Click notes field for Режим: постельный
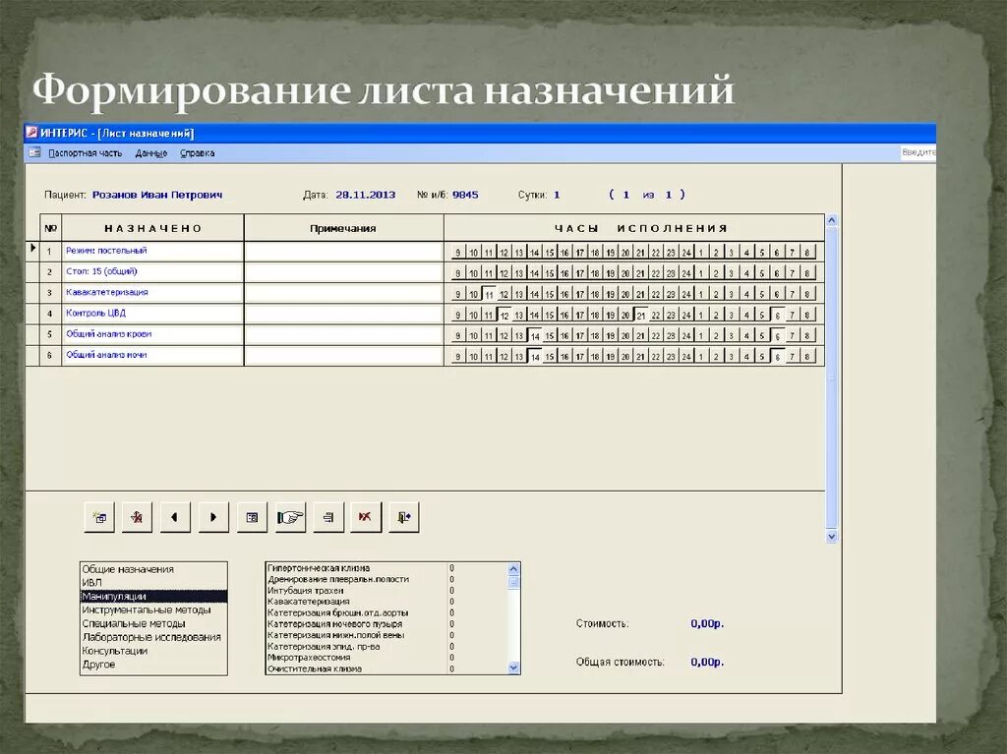 click(343, 251)
